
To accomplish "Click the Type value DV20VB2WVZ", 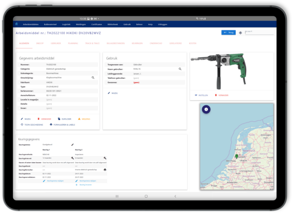I will (52, 87).
